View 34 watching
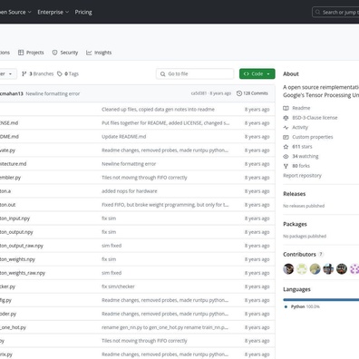This screenshot has width=359, height=359. pos(306,156)
